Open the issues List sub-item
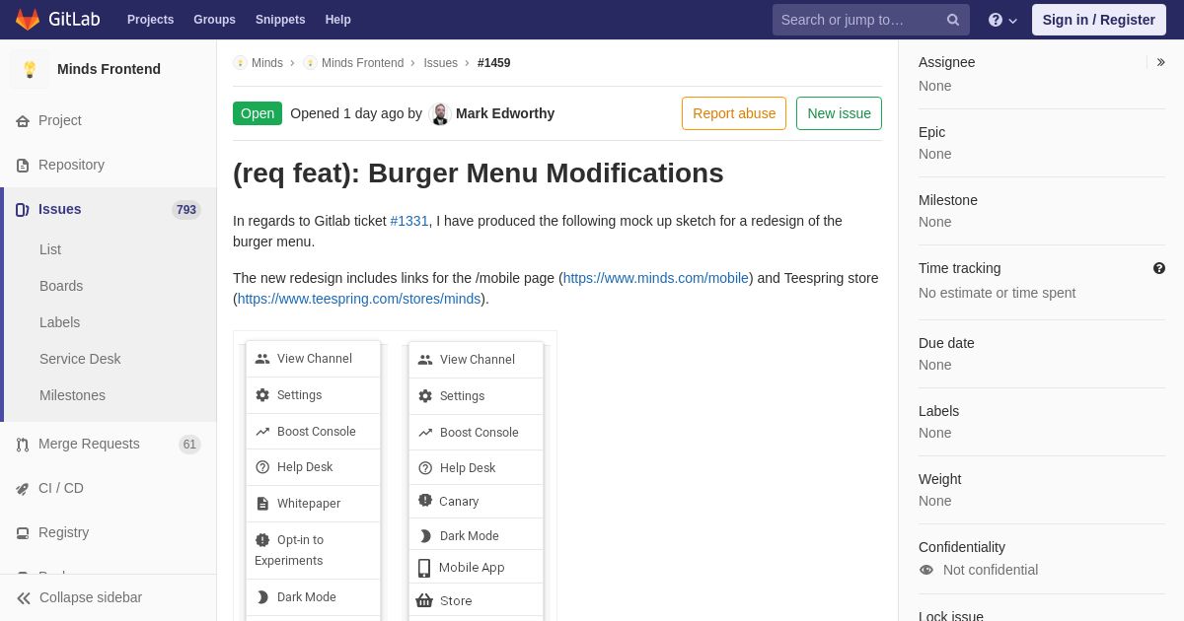Image resolution: width=1184 pixels, height=621 pixels. click(50, 249)
